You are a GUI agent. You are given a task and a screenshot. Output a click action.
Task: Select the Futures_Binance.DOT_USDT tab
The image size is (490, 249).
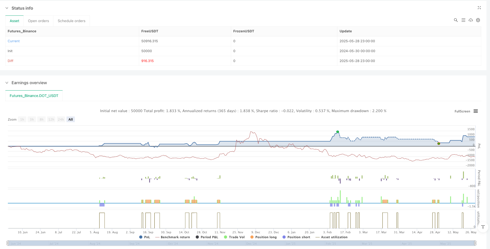(x=34, y=96)
